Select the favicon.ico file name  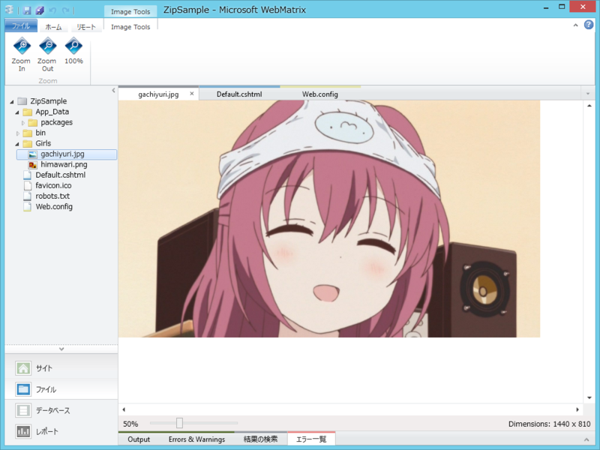pos(53,185)
